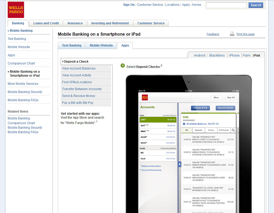
Task: Open the Locations link
Action: [x=172, y=5]
